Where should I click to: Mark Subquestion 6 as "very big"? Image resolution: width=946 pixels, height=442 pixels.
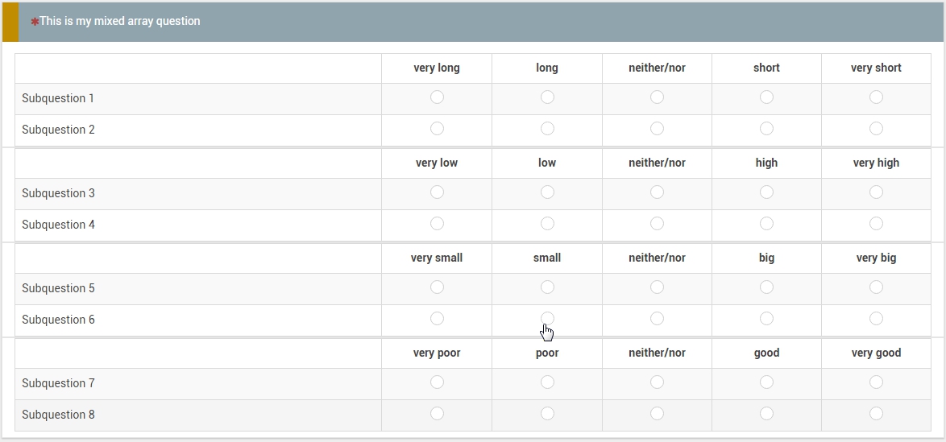pyautogui.click(x=876, y=319)
